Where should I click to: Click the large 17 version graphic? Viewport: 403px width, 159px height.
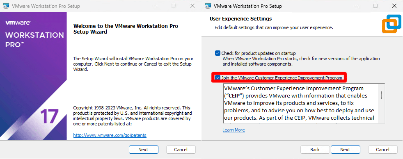pyautogui.click(x=49, y=116)
